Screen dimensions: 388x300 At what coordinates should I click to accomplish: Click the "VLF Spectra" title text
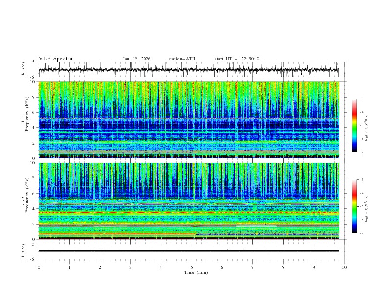click(55, 59)
